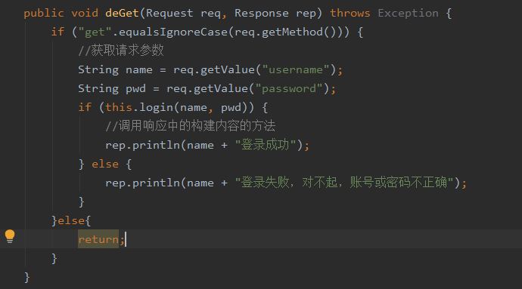The image size is (522, 289).
Task: Click the "登录成功" string literal
Action: coord(266,145)
